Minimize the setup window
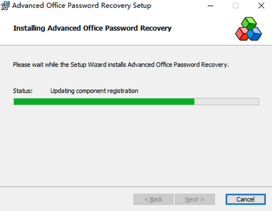 (x=211, y=6)
